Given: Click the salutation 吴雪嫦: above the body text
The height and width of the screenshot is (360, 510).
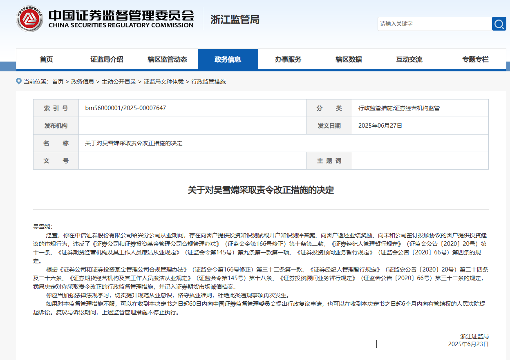Looking at the screenshot, I should [43, 226].
